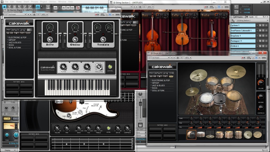This screenshot has width=270, height=152.
Task: Click the Tremolo Rate knob
Action: pyautogui.click(x=109, y=27)
